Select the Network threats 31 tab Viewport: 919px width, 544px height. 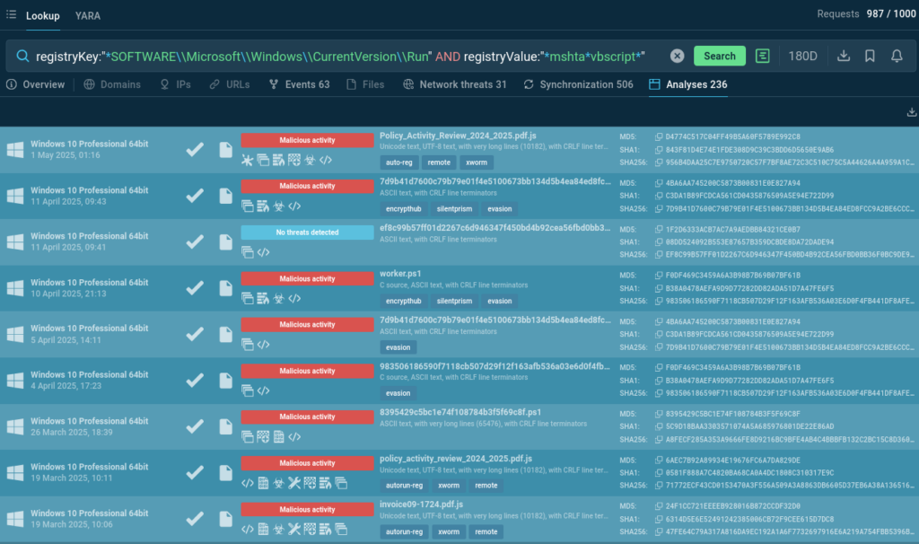(455, 84)
